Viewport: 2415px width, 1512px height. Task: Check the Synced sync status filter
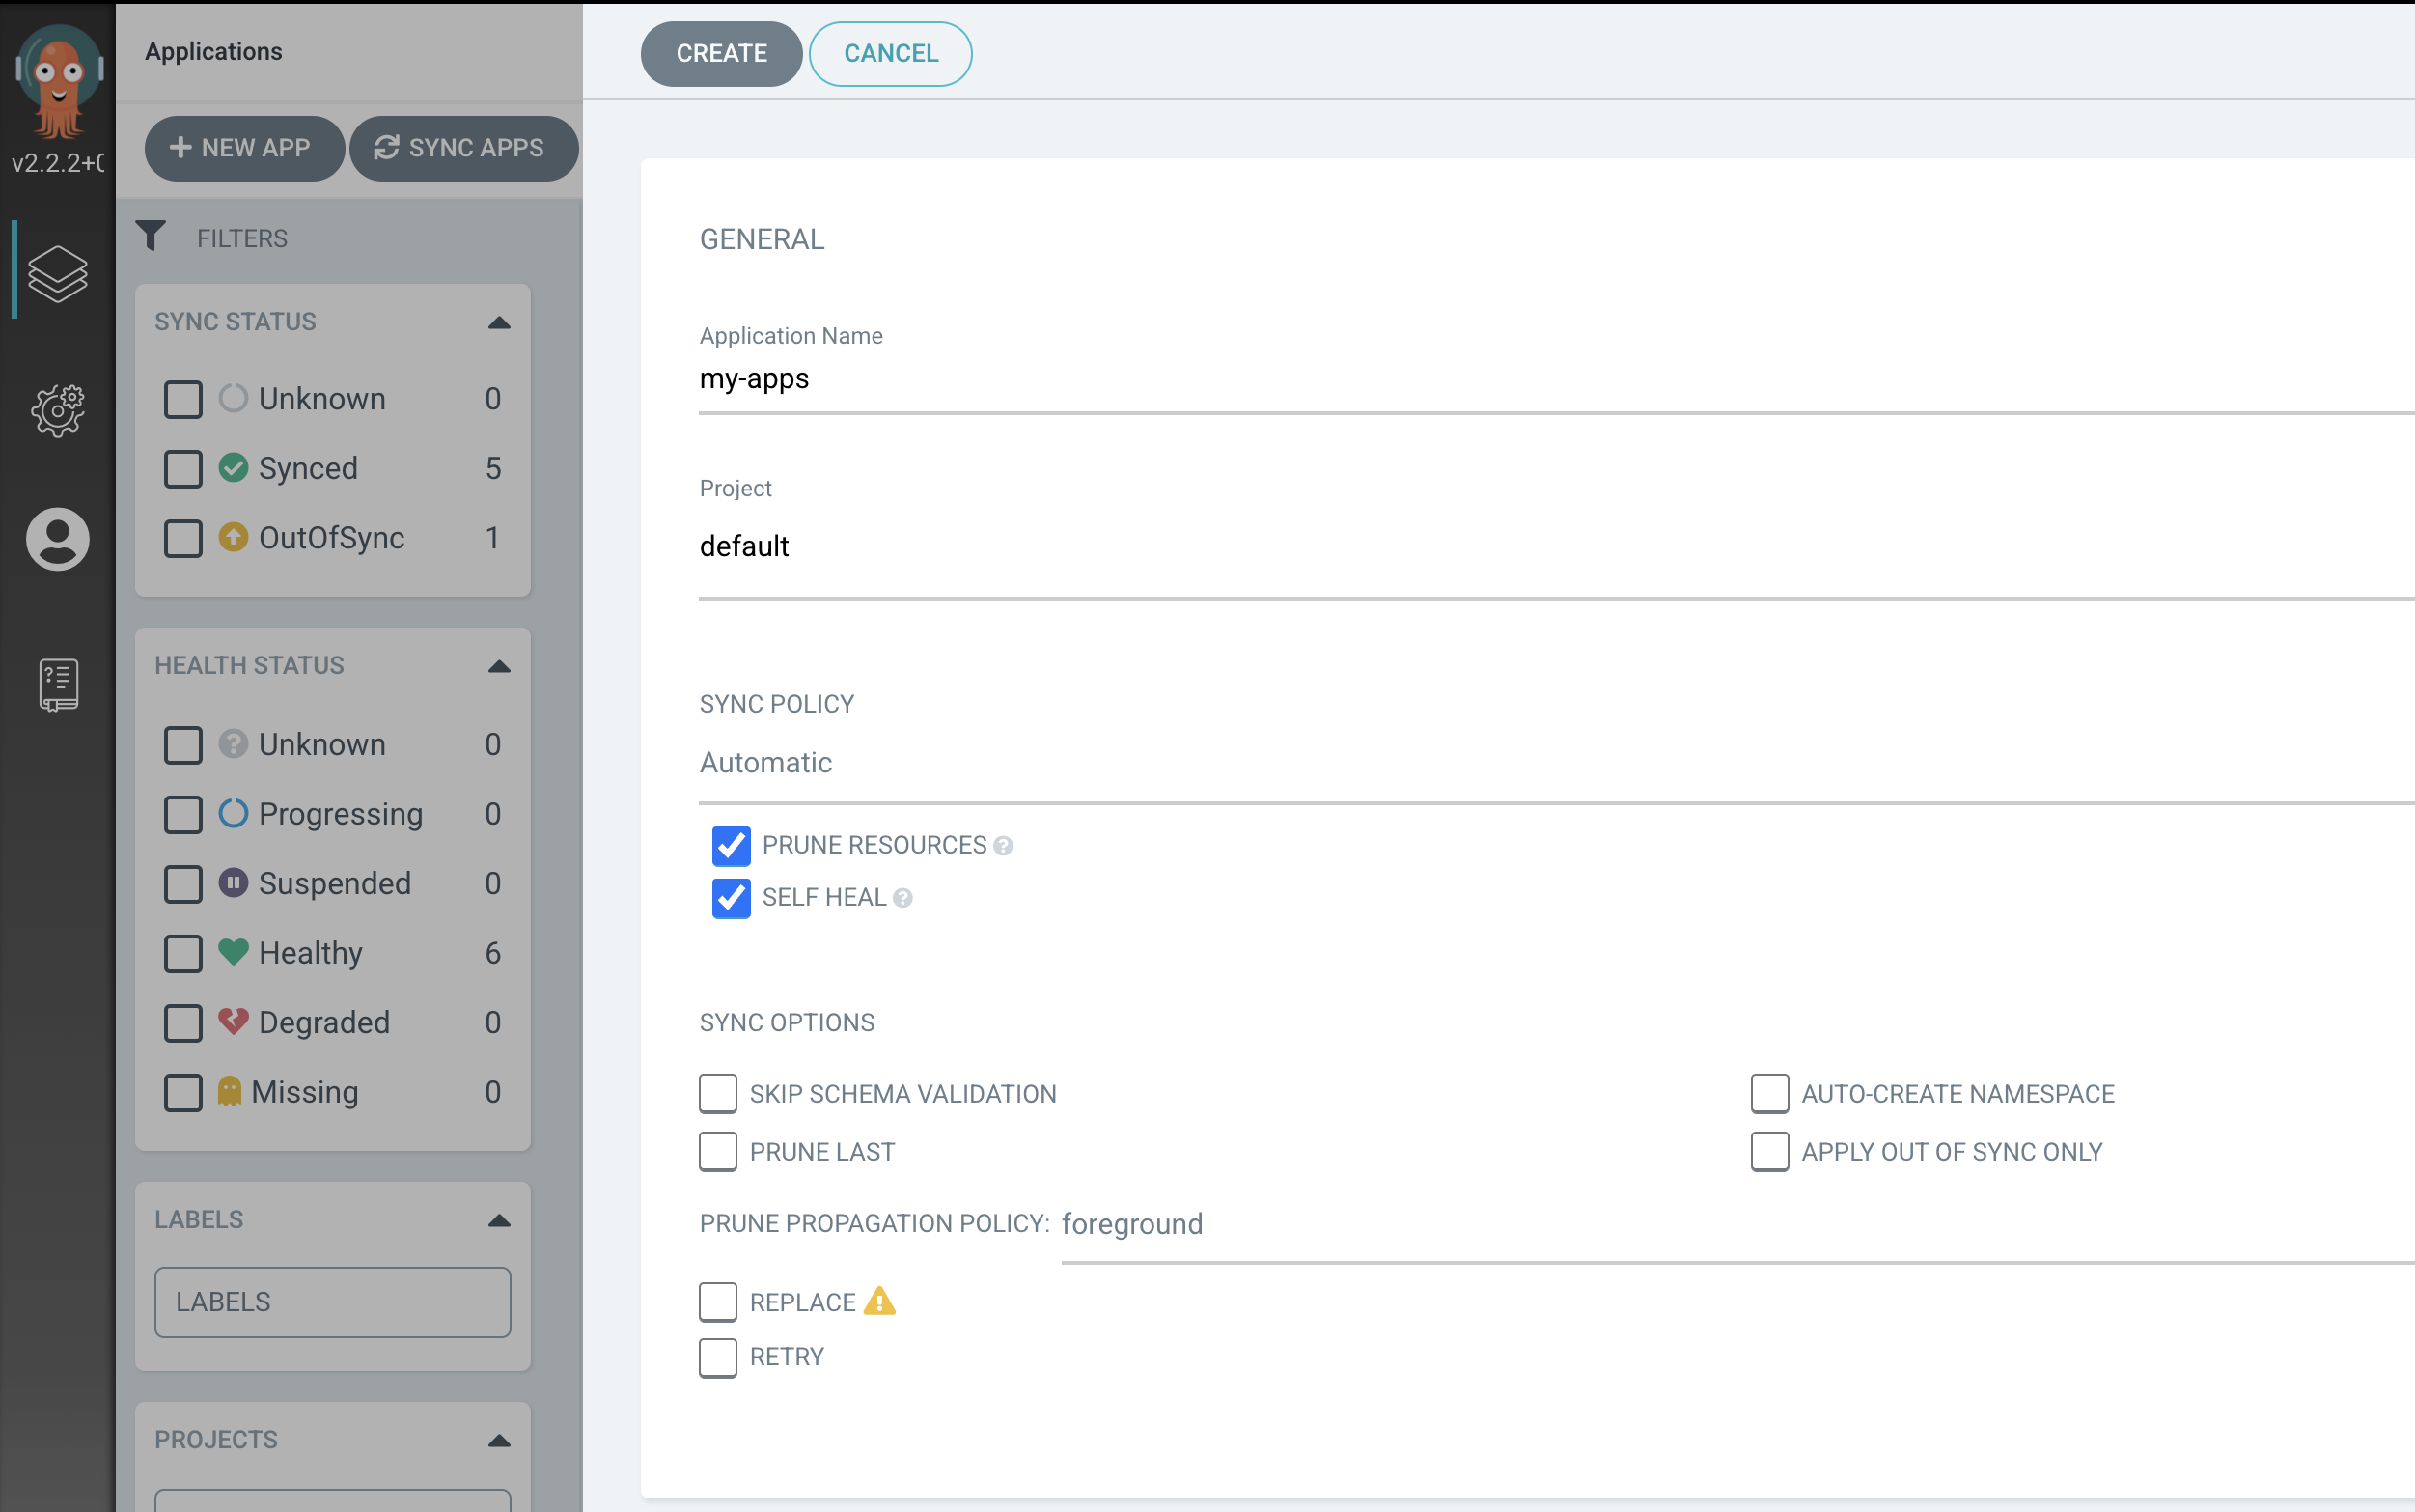pos(183,468)
